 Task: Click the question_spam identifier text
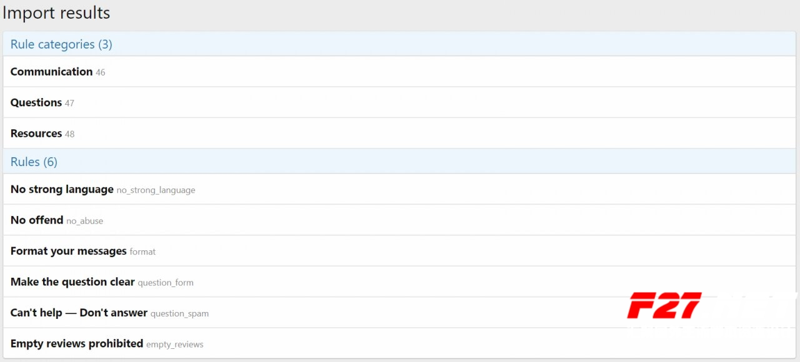pos(179,314)
